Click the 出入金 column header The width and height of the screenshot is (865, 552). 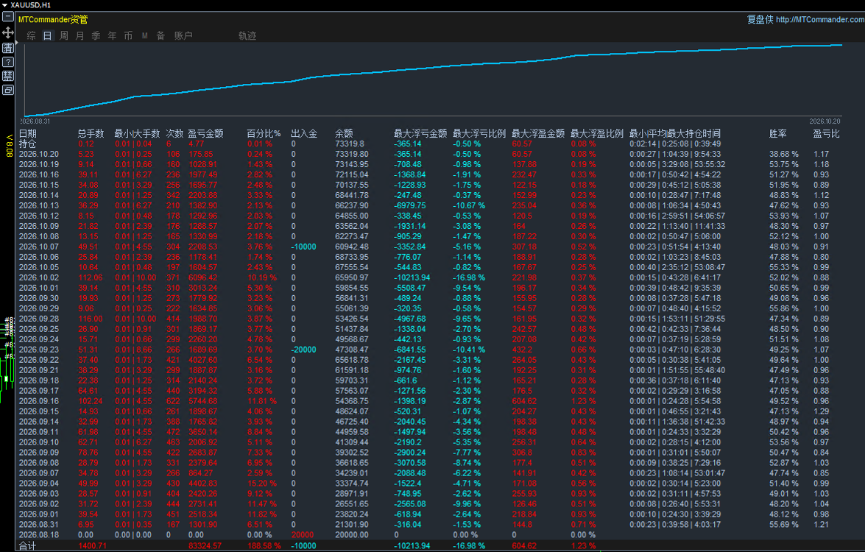[304, 133]
